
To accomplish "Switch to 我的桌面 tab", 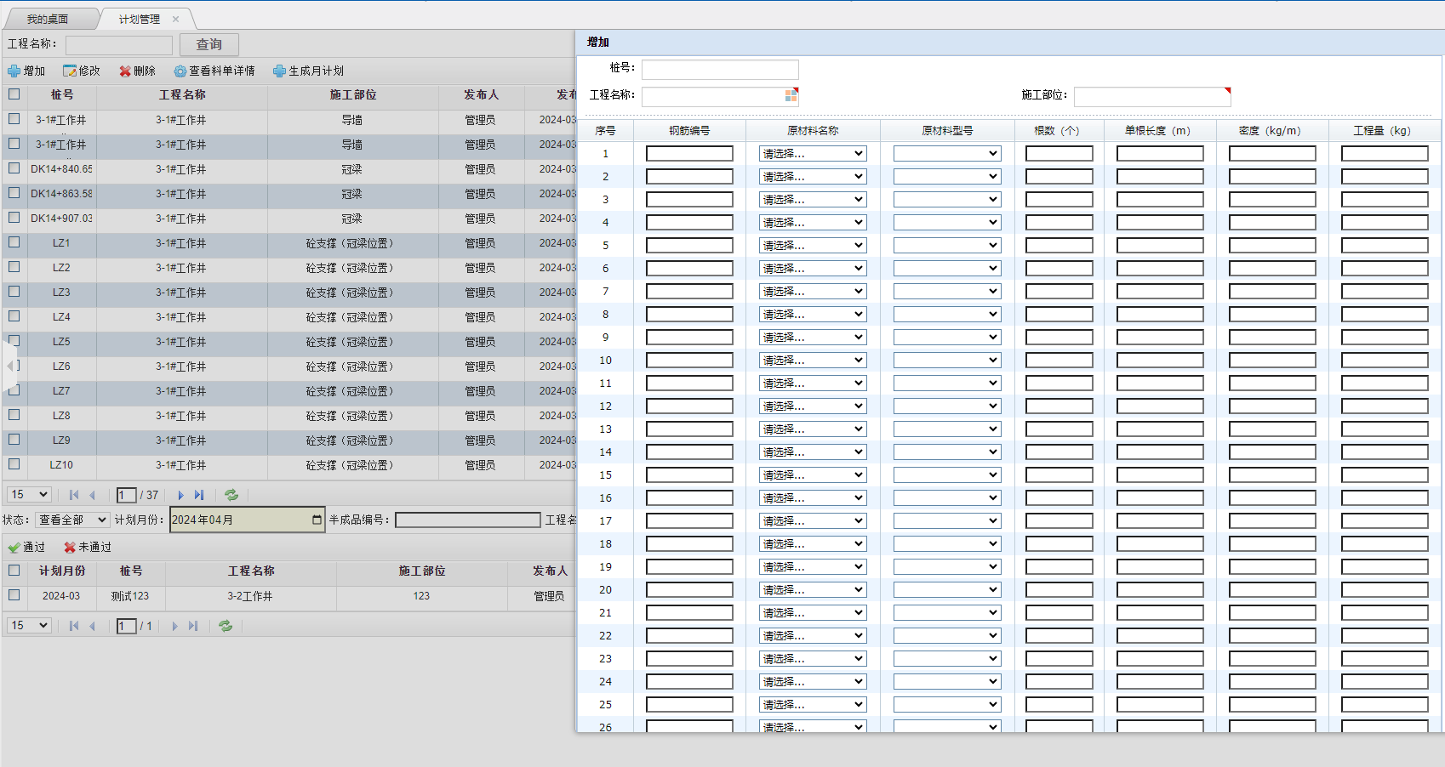I will [x=48, y=19].
